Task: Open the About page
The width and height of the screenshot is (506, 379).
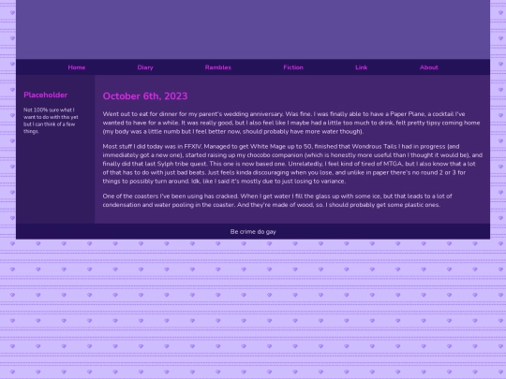Action: (x=429, y=67)
